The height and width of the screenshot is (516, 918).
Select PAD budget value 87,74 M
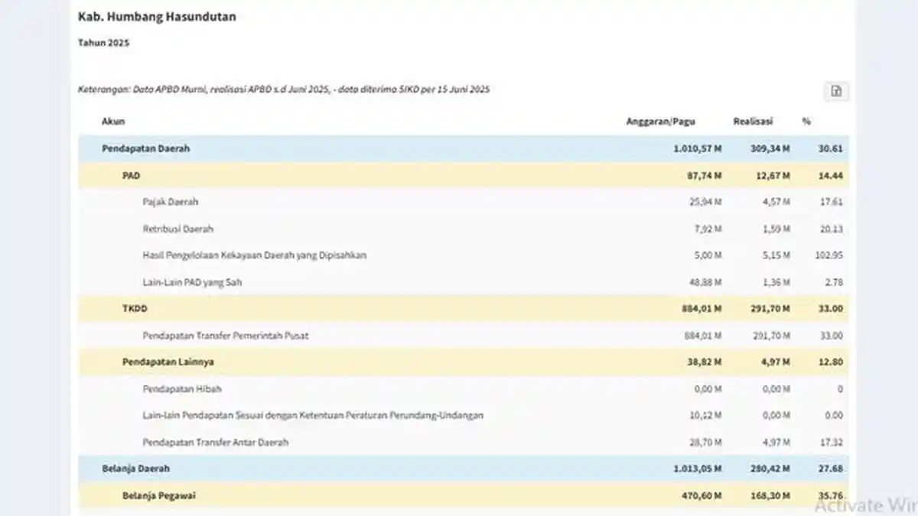705,175
